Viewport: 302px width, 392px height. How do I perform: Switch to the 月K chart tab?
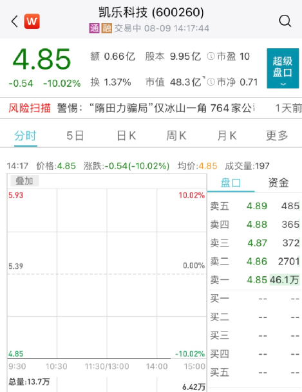click(227, 136)
